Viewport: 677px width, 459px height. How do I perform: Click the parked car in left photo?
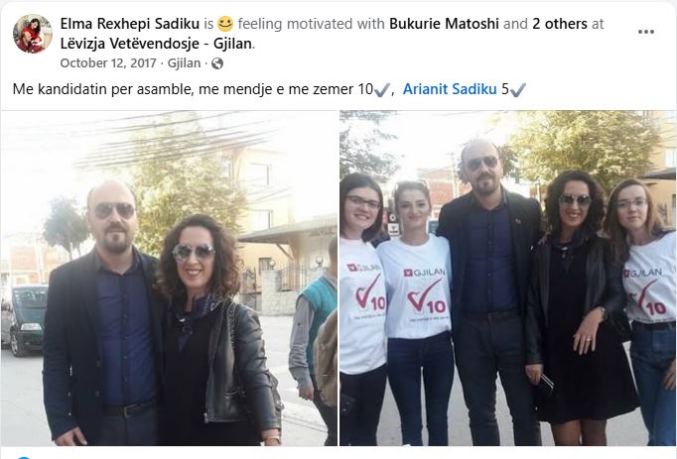(x=24, y=319)
